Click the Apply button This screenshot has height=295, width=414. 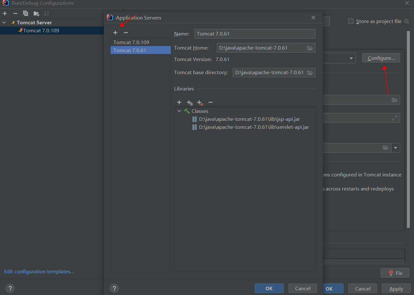396,289
